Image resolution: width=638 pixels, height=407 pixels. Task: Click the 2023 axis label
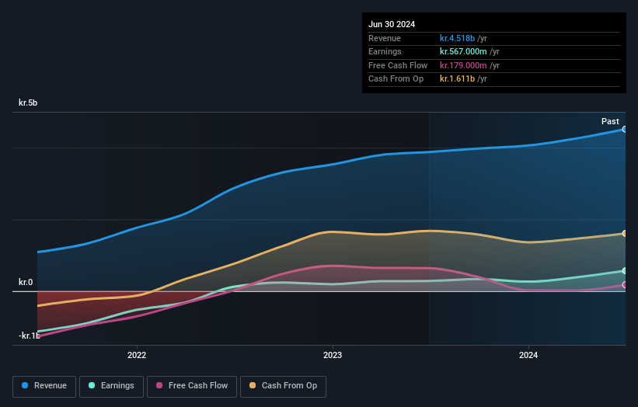tap(333, 355)
